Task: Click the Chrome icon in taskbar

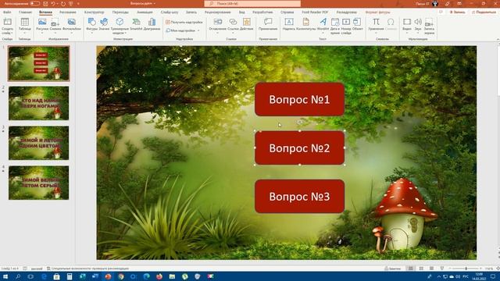Action: (121, 276)
